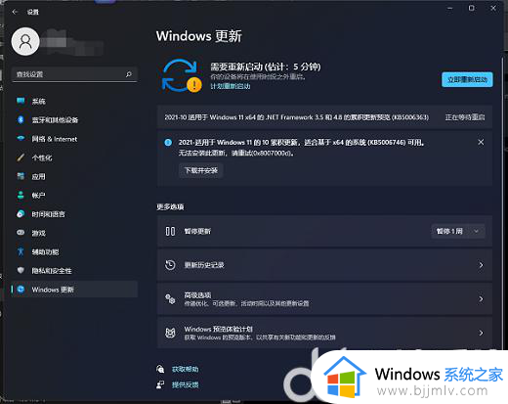Click the feedback icon beside 提供反馈
Viewport: 508px width, 404px height.
160,384
